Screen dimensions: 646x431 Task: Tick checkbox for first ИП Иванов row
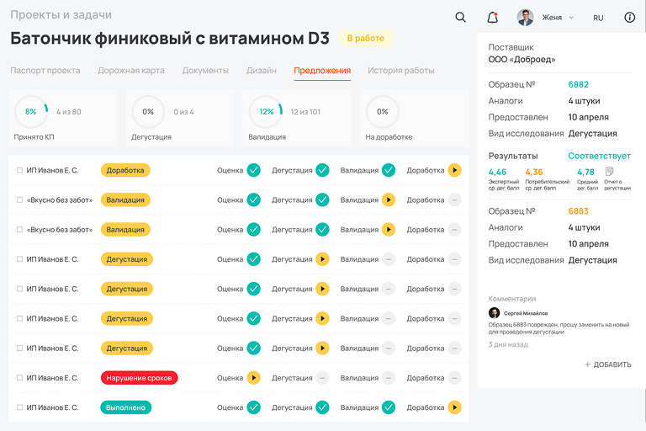tap(19, 170)
